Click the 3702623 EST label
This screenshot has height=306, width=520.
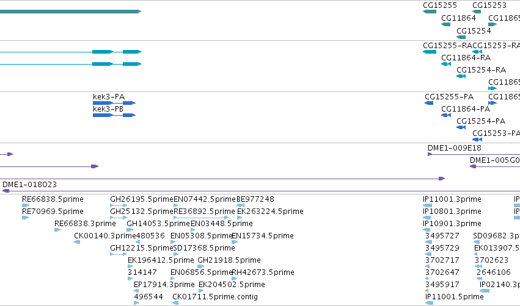tap(491, 260)
